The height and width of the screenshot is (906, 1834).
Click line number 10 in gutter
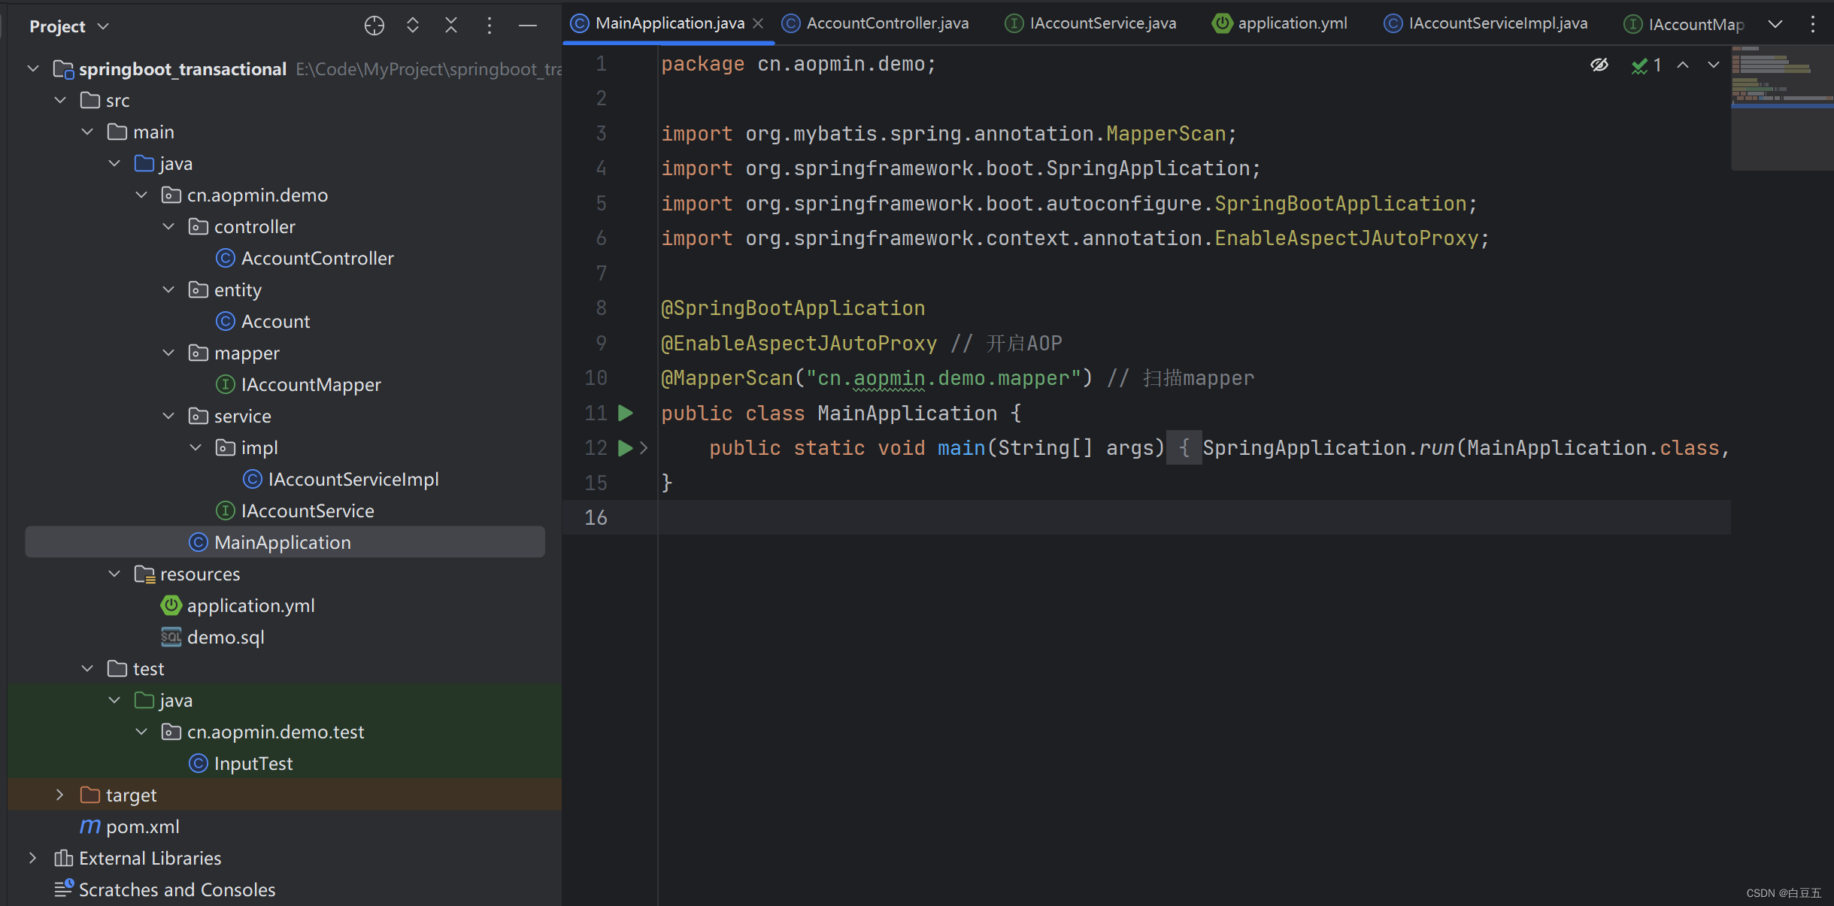pos(596,378)
